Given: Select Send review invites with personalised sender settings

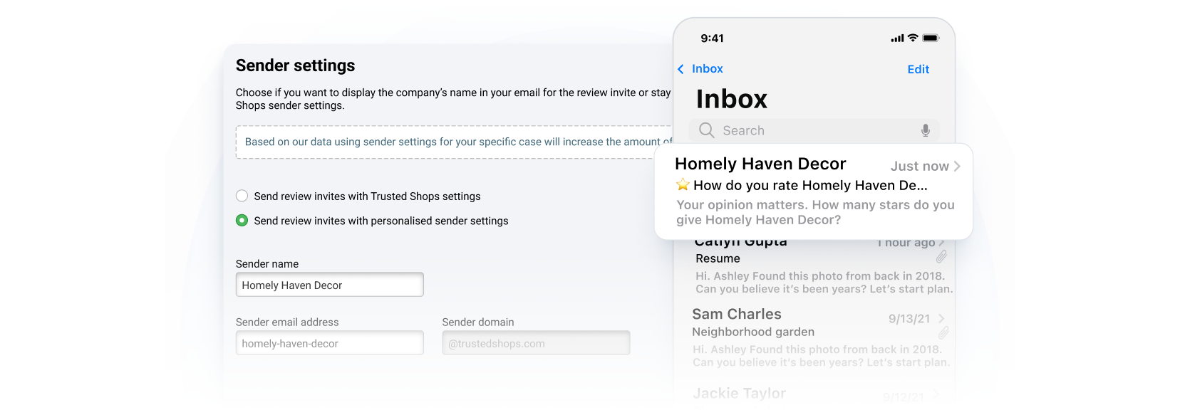Looking at the screenshot, I should coord(242,221).
